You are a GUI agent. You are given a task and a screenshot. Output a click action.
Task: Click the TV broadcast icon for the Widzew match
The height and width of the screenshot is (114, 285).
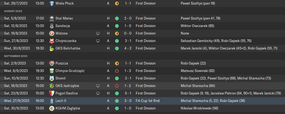(x=98, y=33)
